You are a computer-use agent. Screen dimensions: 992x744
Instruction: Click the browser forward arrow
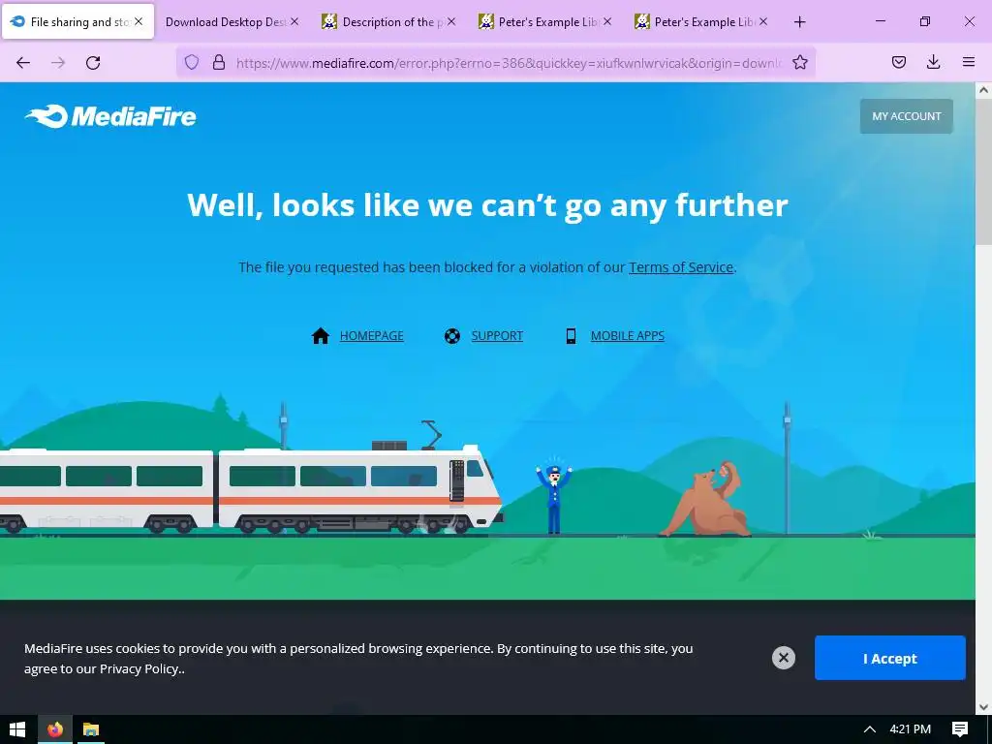click(x=58, y=63)
